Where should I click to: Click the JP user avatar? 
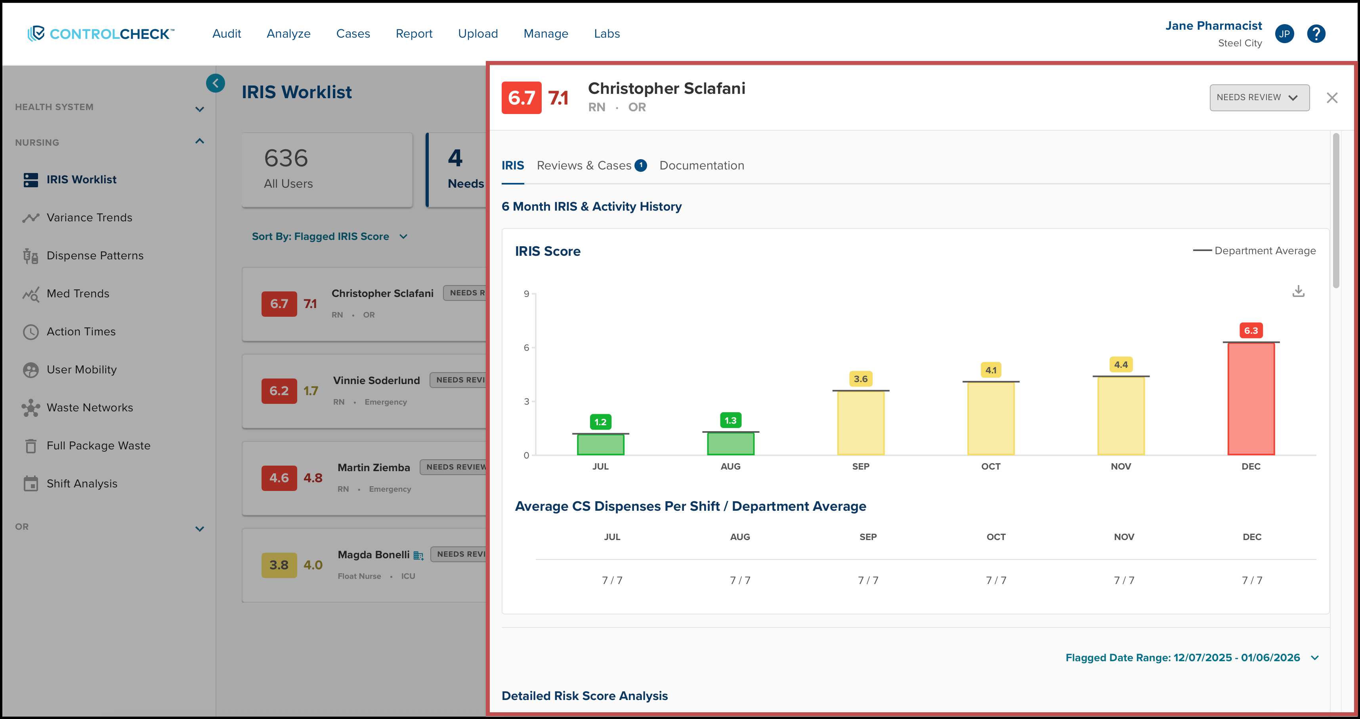coord(1284,34)
